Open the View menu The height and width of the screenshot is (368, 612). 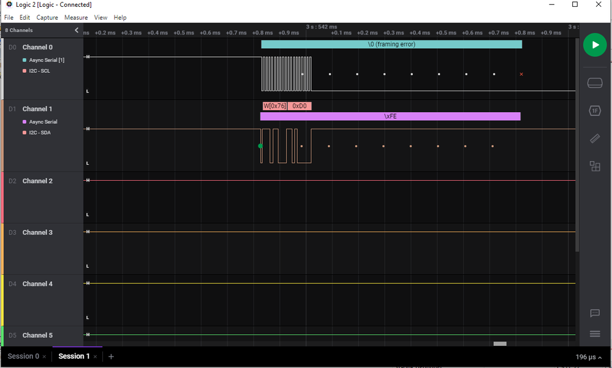(100, 18)
